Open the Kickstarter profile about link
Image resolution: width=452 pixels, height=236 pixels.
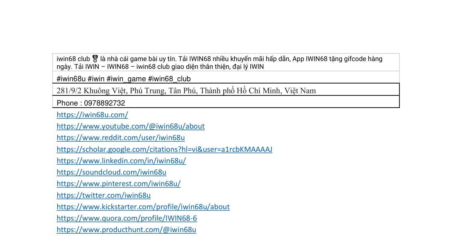coord(143,207)
